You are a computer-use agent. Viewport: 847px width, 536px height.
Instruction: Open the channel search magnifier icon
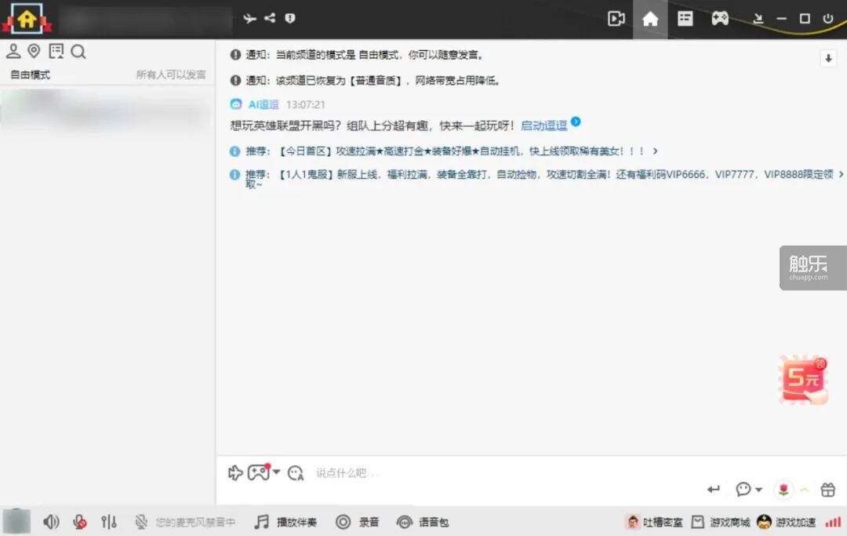(x=78, y=52)
